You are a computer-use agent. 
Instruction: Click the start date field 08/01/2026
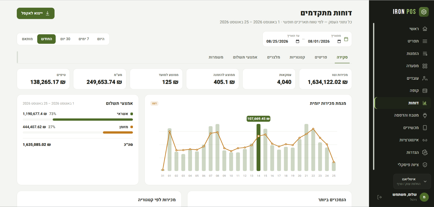tap(324, 41)
